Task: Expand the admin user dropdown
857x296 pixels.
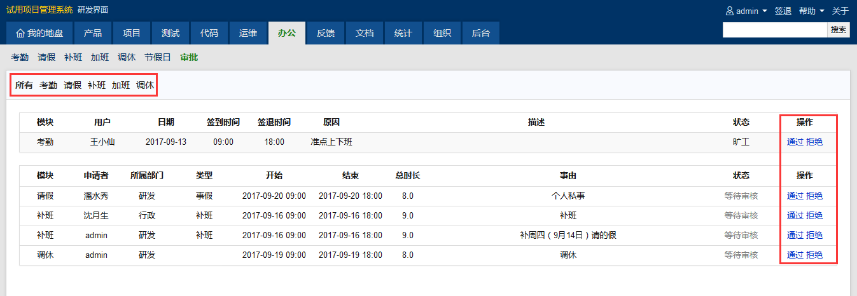Action: 747,11
